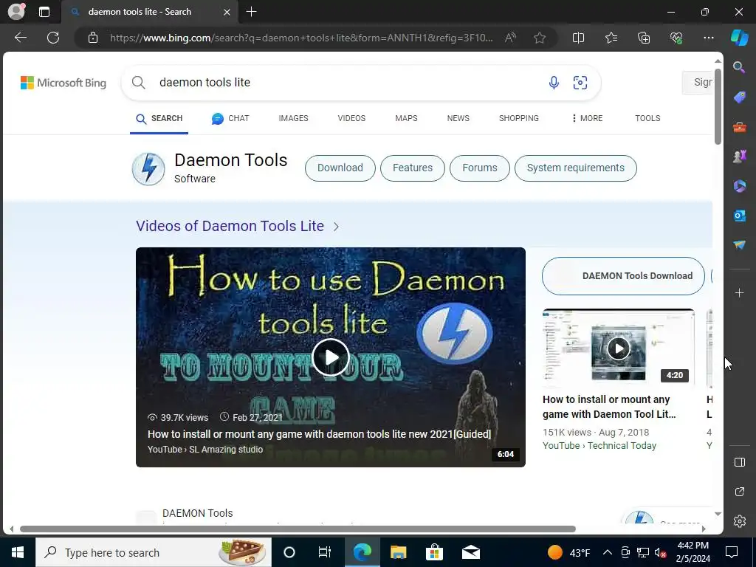
Task: Open the sidebar Search icon
Action: (x=739, y=67)
